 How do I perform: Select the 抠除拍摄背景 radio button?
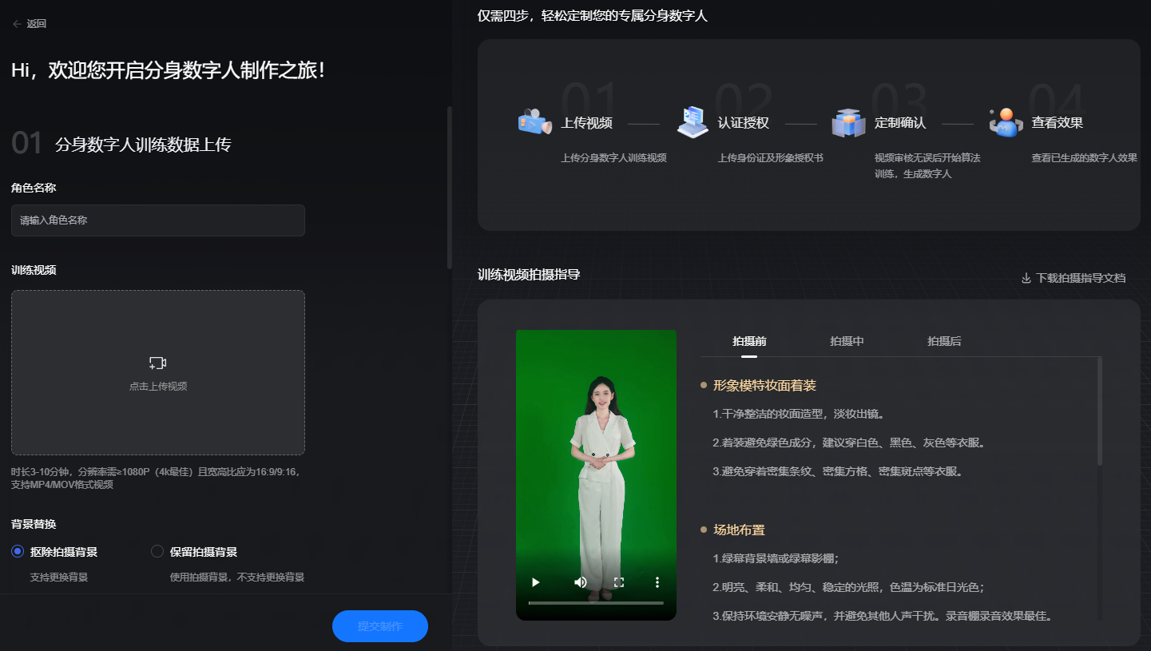(x=18, y=551)
